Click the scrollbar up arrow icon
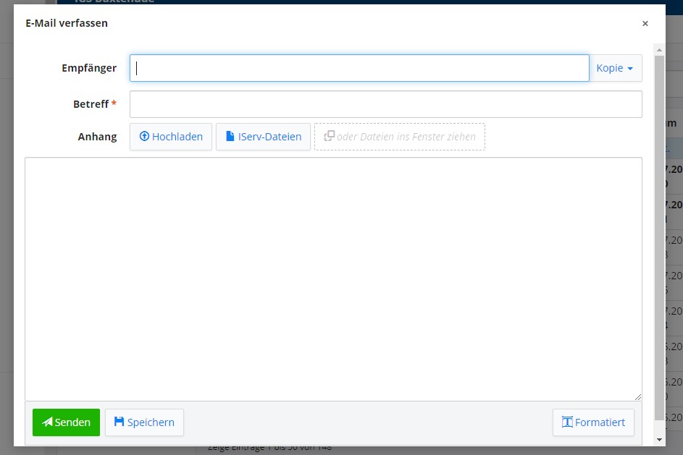The height and width of the screenshot is (455, 683). tap(658, 49)
